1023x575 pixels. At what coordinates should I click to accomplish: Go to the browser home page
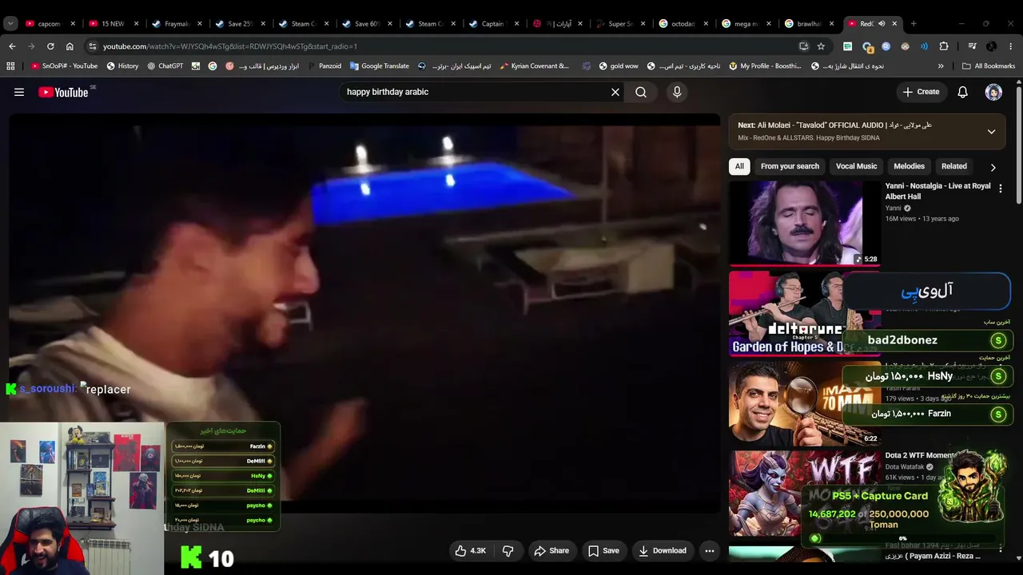click(70, 46)
